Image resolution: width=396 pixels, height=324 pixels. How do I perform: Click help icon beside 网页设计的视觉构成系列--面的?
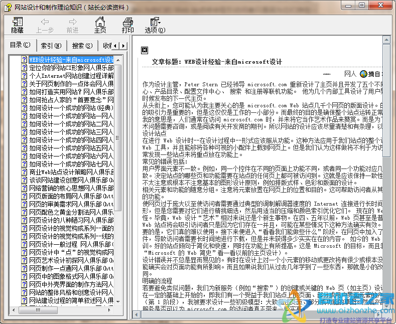point(24,228)
